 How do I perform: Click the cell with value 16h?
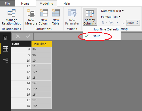tap(41, 95)
